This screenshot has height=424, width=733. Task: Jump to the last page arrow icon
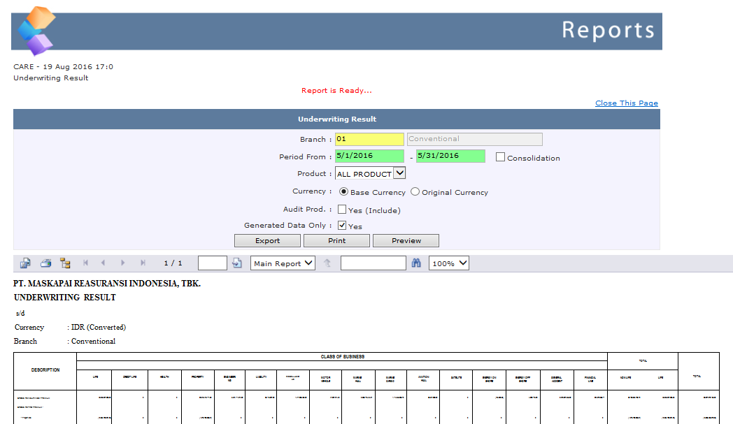coord(143,263)
